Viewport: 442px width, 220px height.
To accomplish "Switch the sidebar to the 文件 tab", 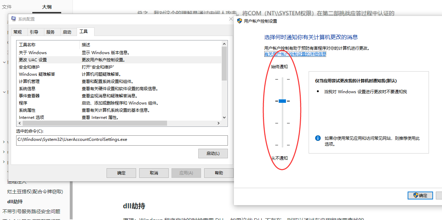I will [7, 7].
